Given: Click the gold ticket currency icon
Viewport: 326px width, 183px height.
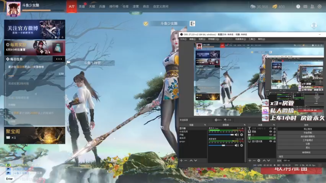Looking at the screenshot, I should click(275, 7).
